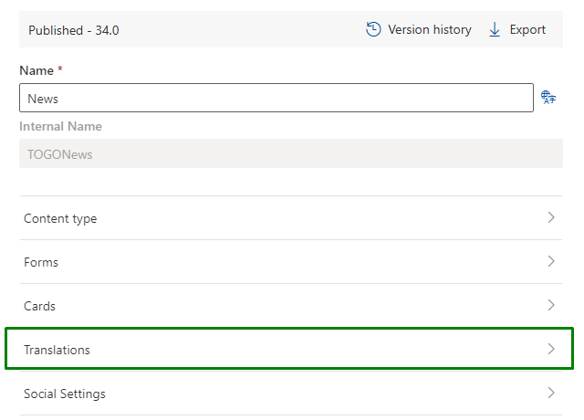Click the chevron arrow next to Content type
The image size is (584, 420).
551,217
